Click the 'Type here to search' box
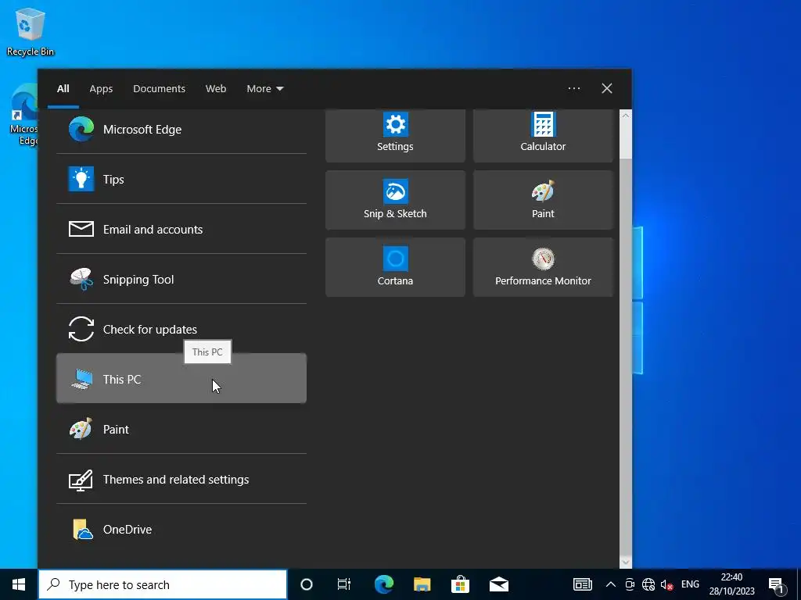Screen dimensions: 801x600 [163, 584]
